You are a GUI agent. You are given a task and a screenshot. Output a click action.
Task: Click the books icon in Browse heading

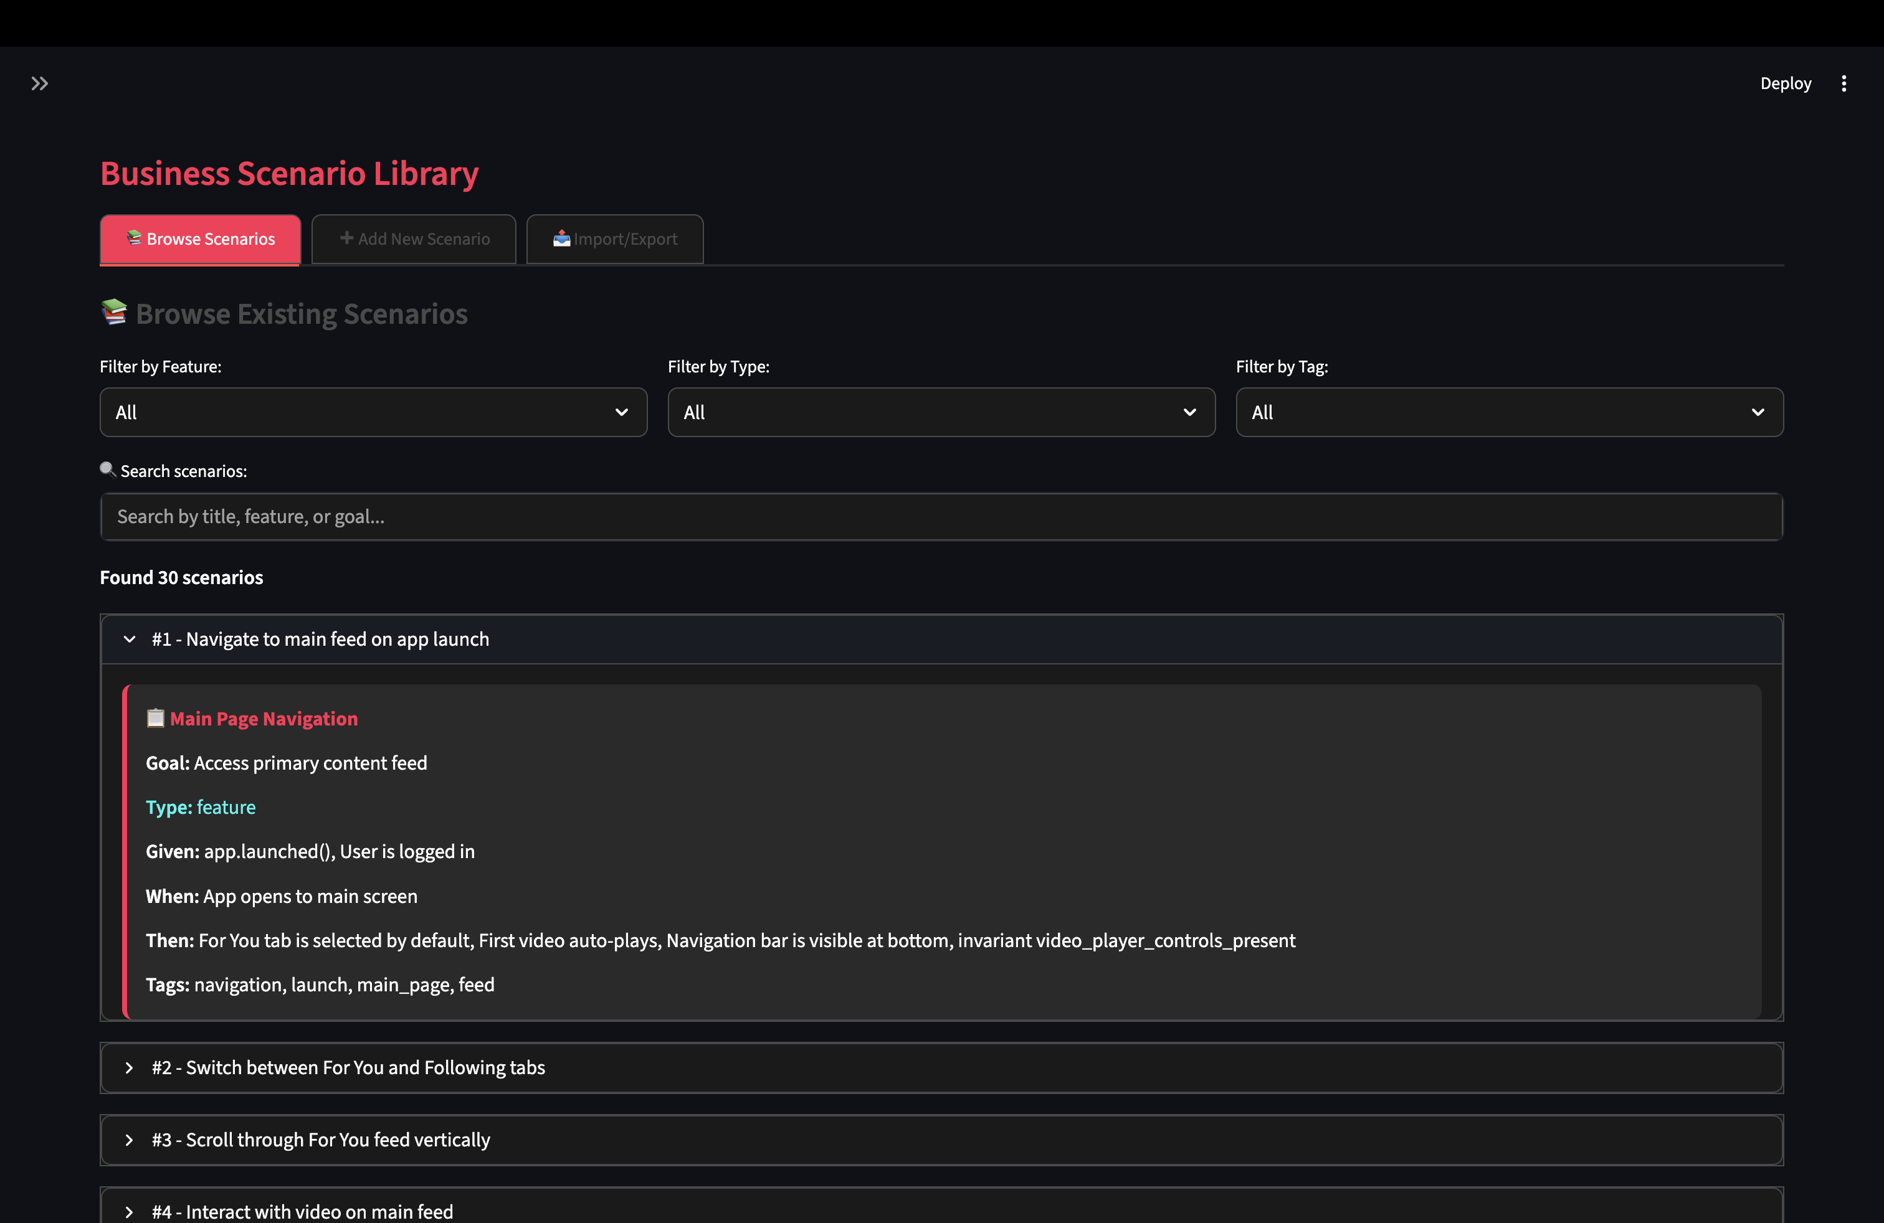coord(114,312)
